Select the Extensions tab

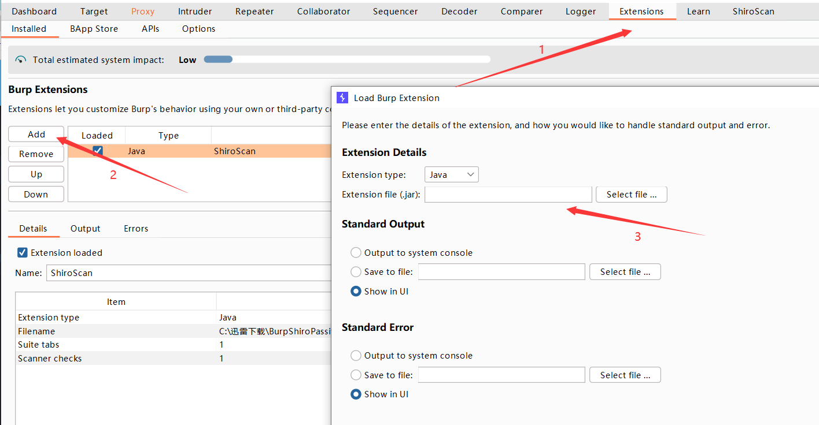(641, 11)
